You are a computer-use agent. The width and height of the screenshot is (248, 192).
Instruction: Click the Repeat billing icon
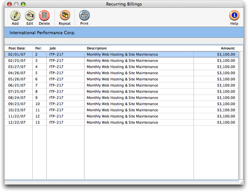pos(65,15)
